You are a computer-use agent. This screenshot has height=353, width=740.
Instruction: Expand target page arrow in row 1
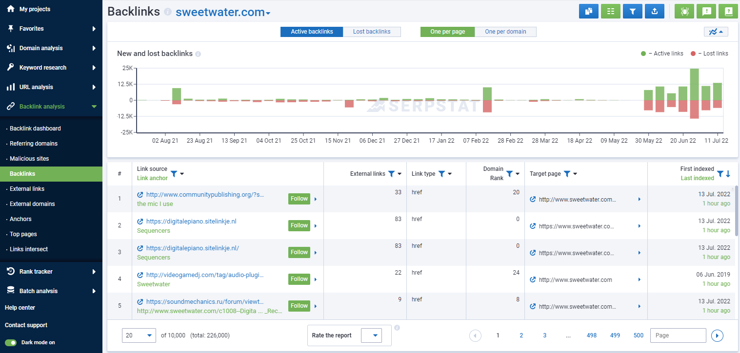pos(640,199)
